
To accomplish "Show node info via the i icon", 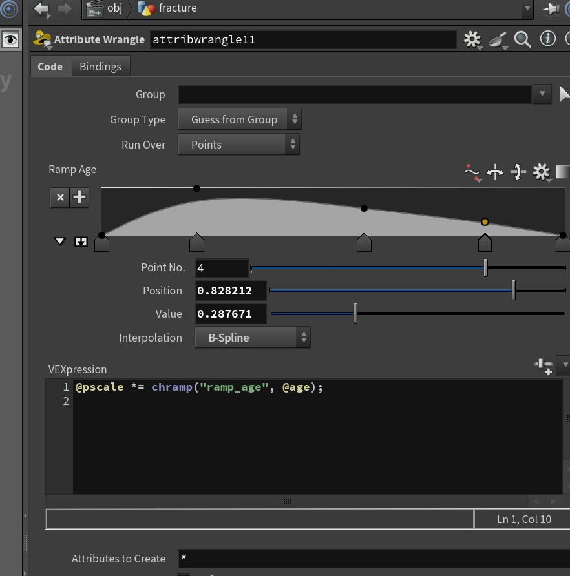I will (547, 39).
